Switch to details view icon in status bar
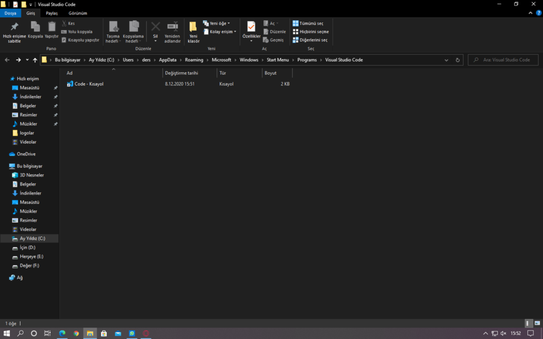Viewport: 543px width, 339px height. pos(528,323)
